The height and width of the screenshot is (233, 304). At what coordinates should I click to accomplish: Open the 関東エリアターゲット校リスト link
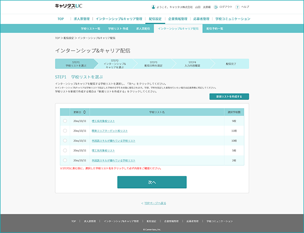tap(110, 131)
